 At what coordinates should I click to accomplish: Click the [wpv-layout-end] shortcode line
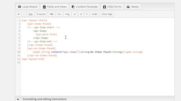pyautogui.click(x=33, y=59)
